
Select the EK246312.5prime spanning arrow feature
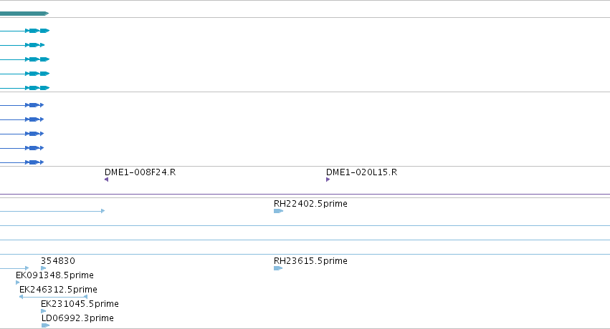[x=53, y=297]
